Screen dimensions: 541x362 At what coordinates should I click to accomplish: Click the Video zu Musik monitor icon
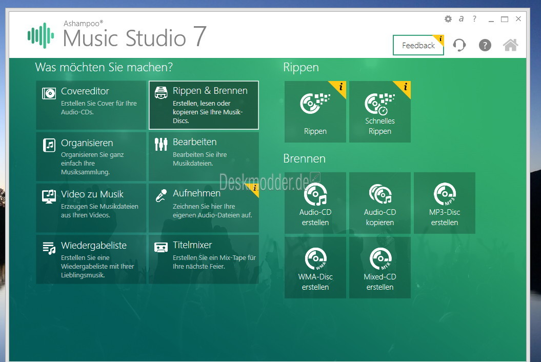pos(49,196)
